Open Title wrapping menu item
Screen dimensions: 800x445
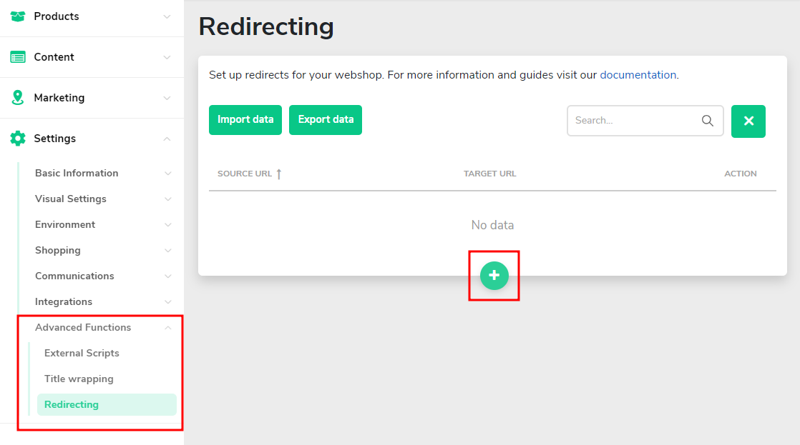pos(79,379)
